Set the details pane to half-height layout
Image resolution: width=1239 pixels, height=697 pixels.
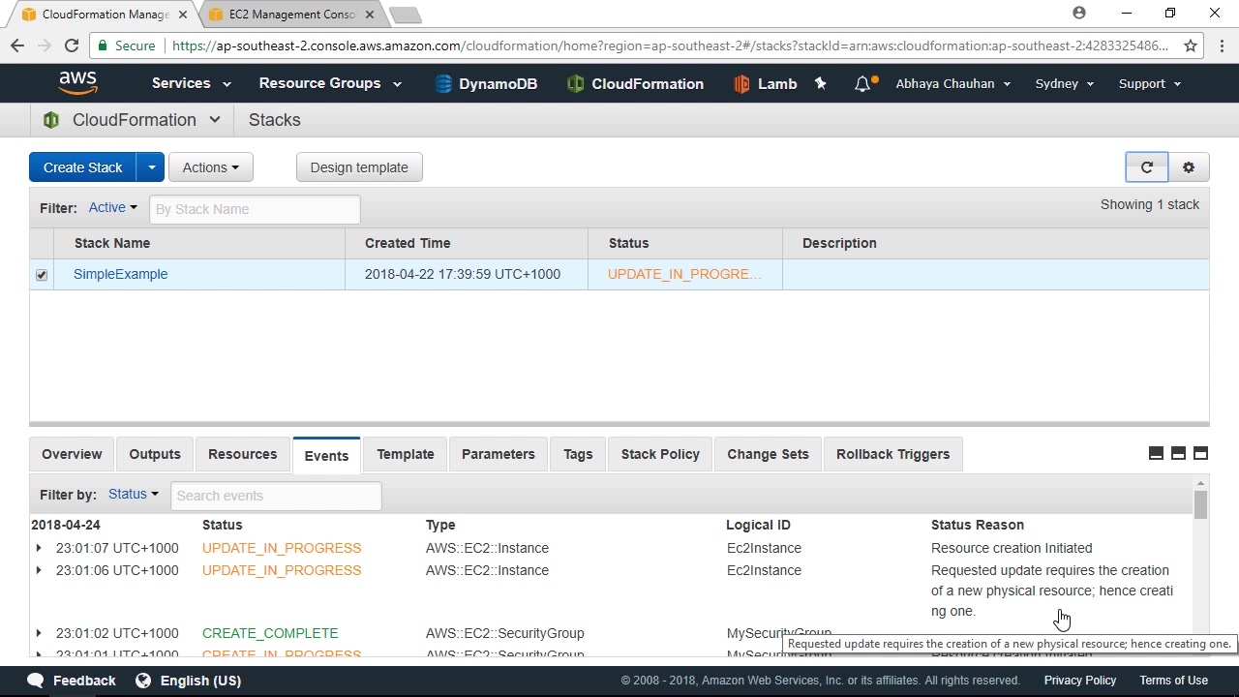point(1178,454)
